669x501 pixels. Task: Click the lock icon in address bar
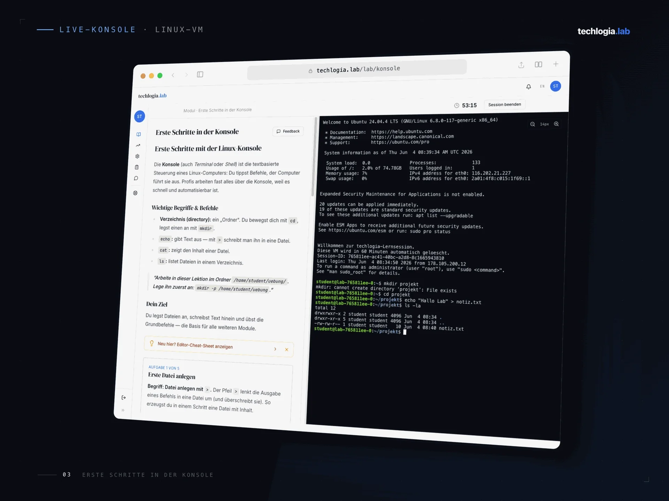tap(310, 71)
